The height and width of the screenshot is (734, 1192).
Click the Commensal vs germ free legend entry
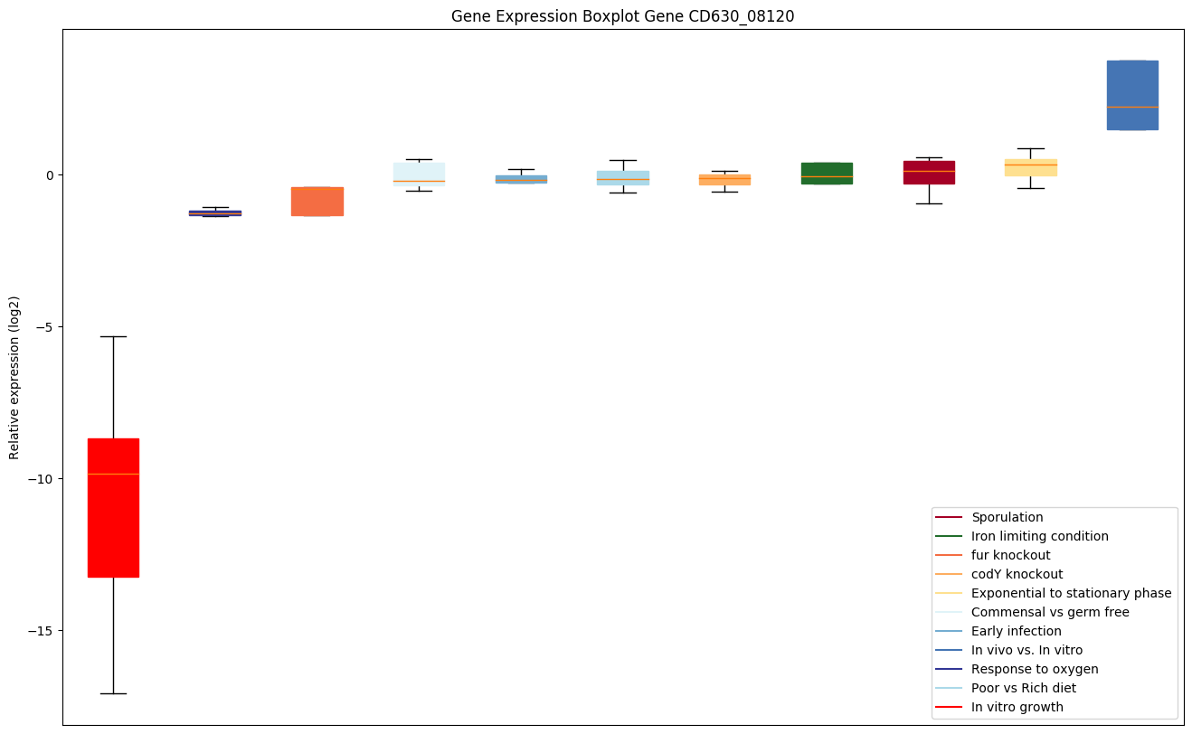tap(1049, 612)
